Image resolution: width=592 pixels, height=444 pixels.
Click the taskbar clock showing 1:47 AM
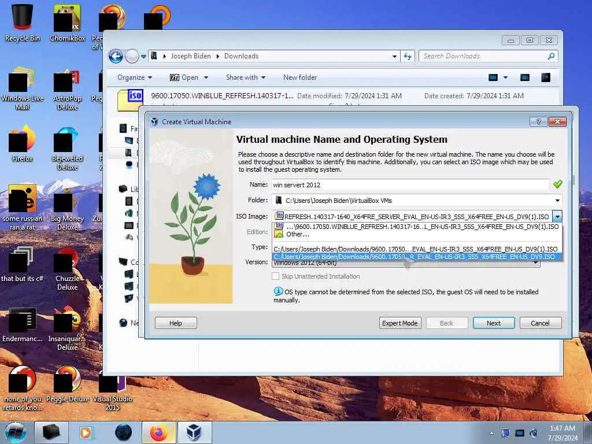(x=563, y=432)
